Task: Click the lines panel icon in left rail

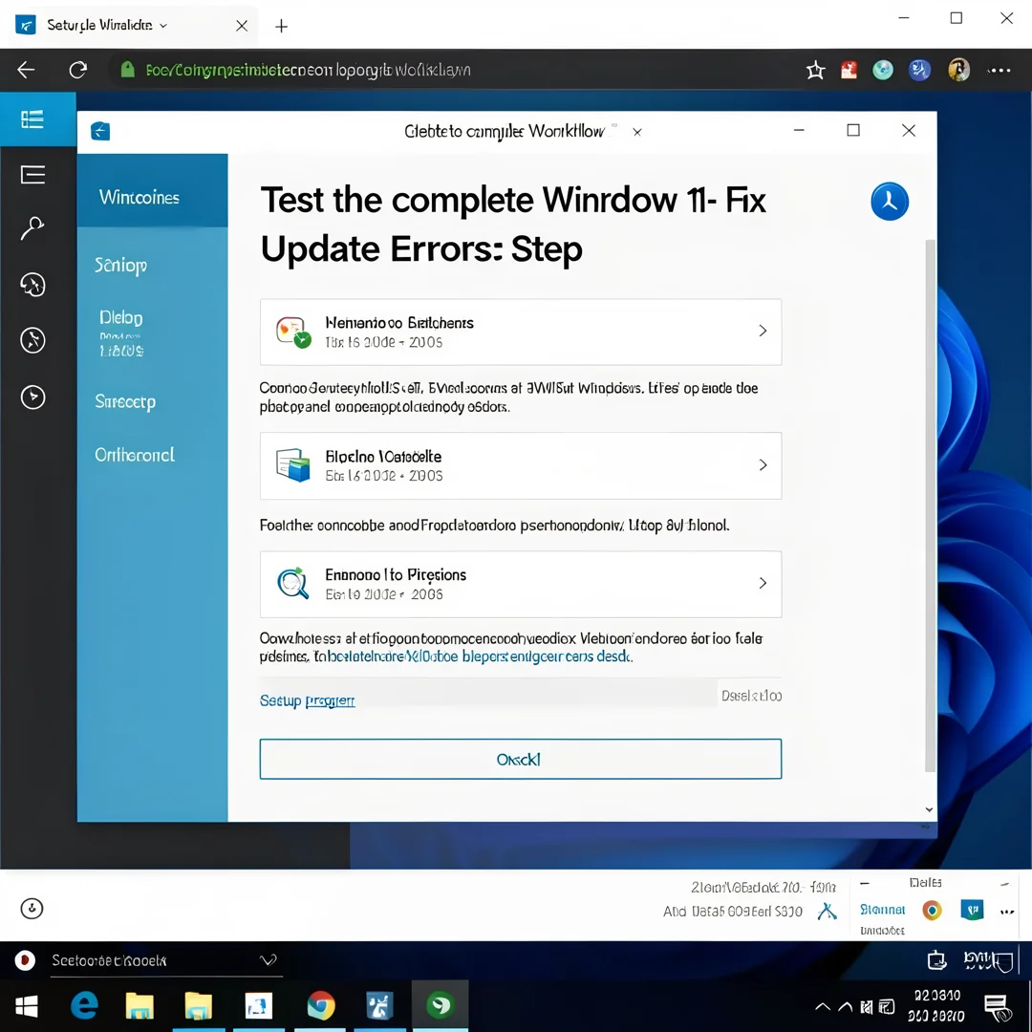Action: tap(32, 175)
